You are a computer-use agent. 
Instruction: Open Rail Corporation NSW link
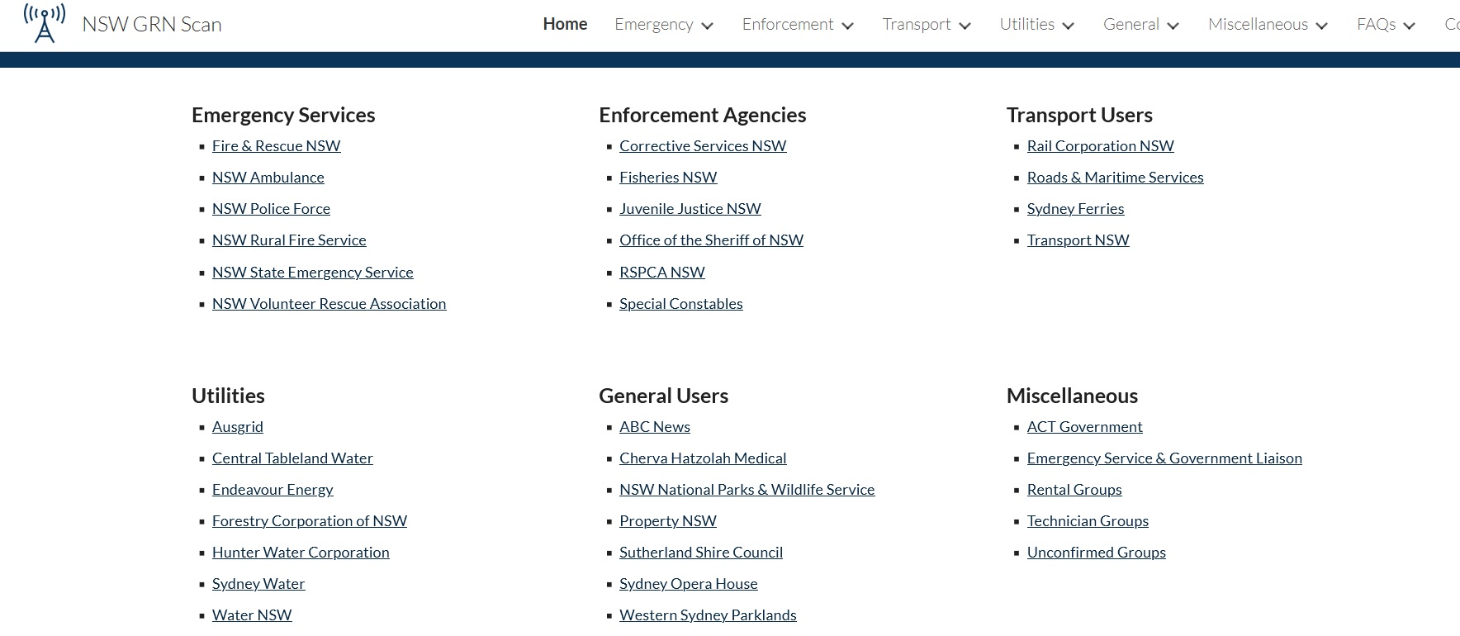click(1100, 146)
